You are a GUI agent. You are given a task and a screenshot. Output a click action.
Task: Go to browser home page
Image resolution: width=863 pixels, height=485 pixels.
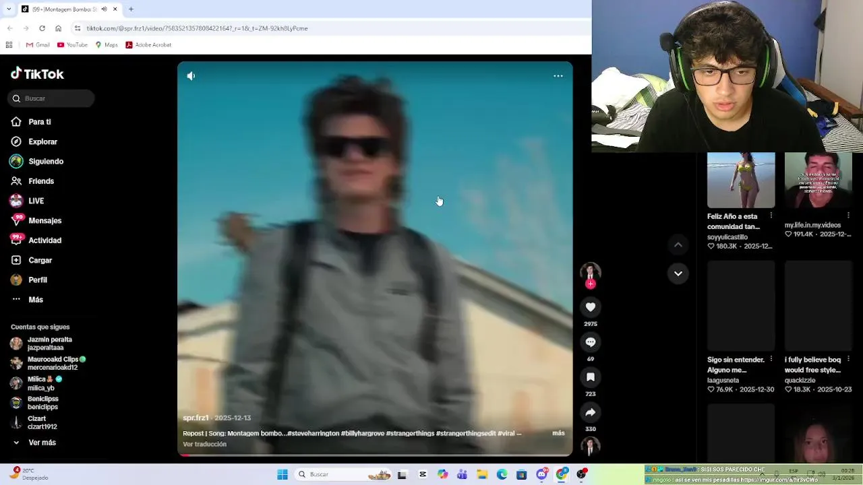click(x=58, y=28)
